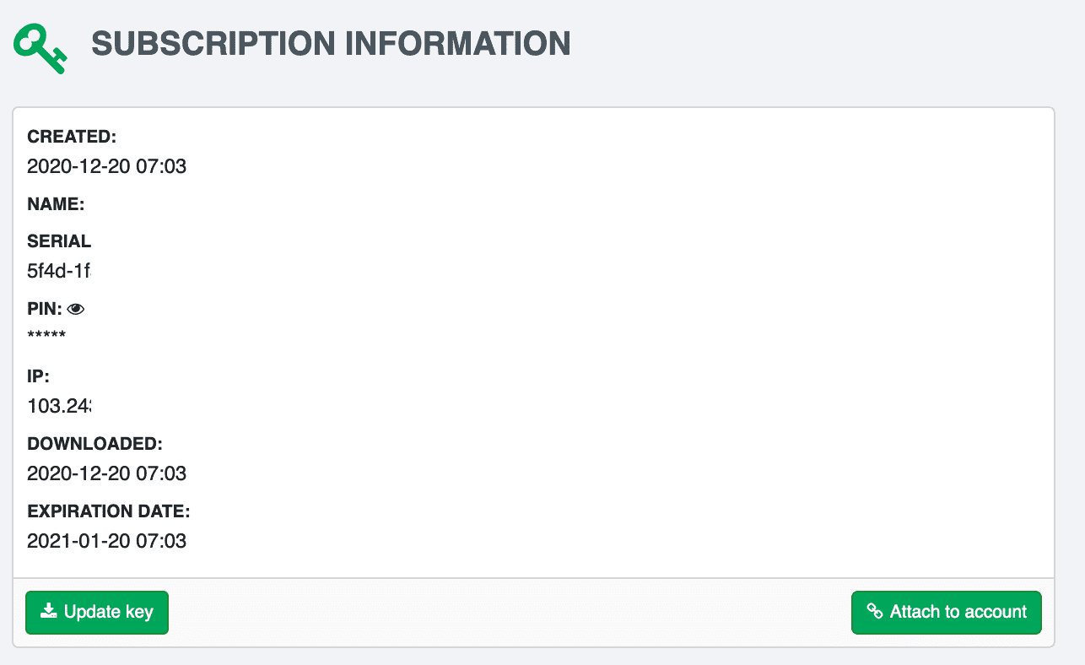Click the EXPIRATION DATE field label
Image resolution: width=1085 pixels, height=665 pixels.
[109, 511]
